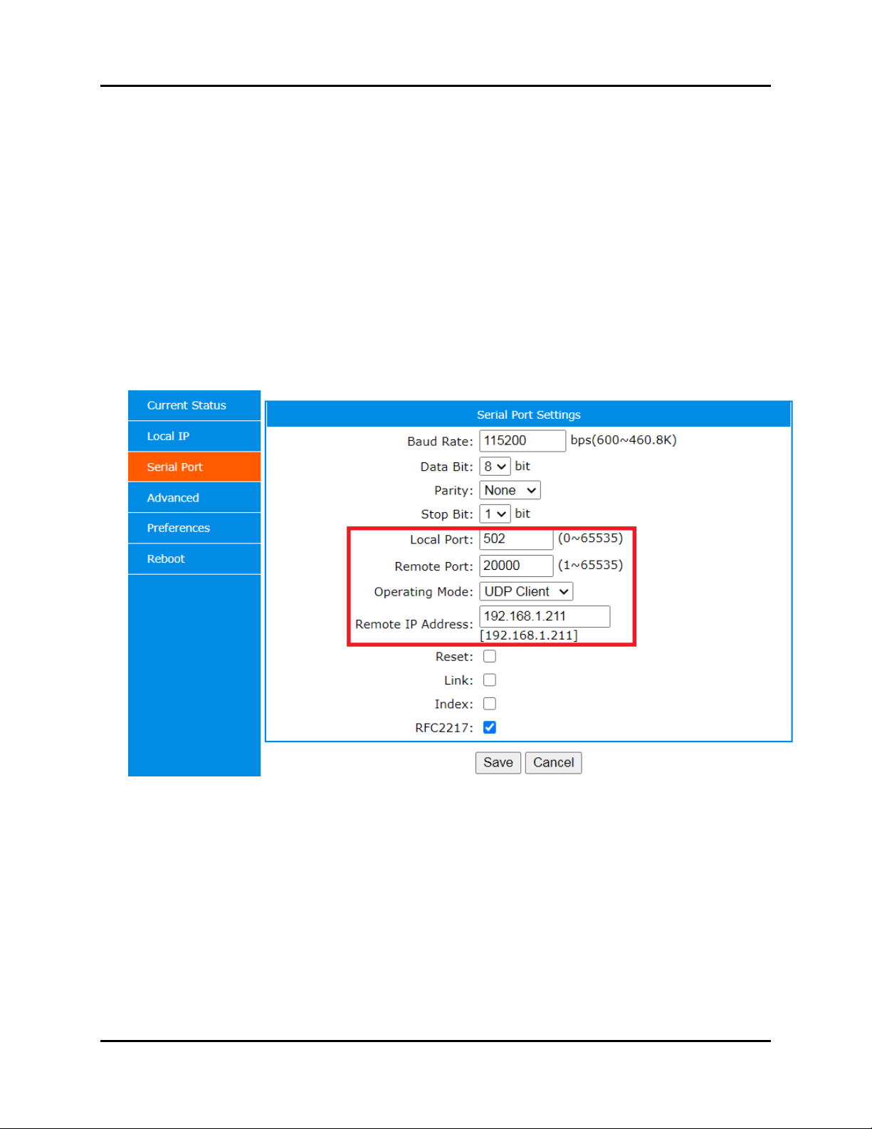Click the Remote IP Address field
872x1129 pixels.
(545, 616)
